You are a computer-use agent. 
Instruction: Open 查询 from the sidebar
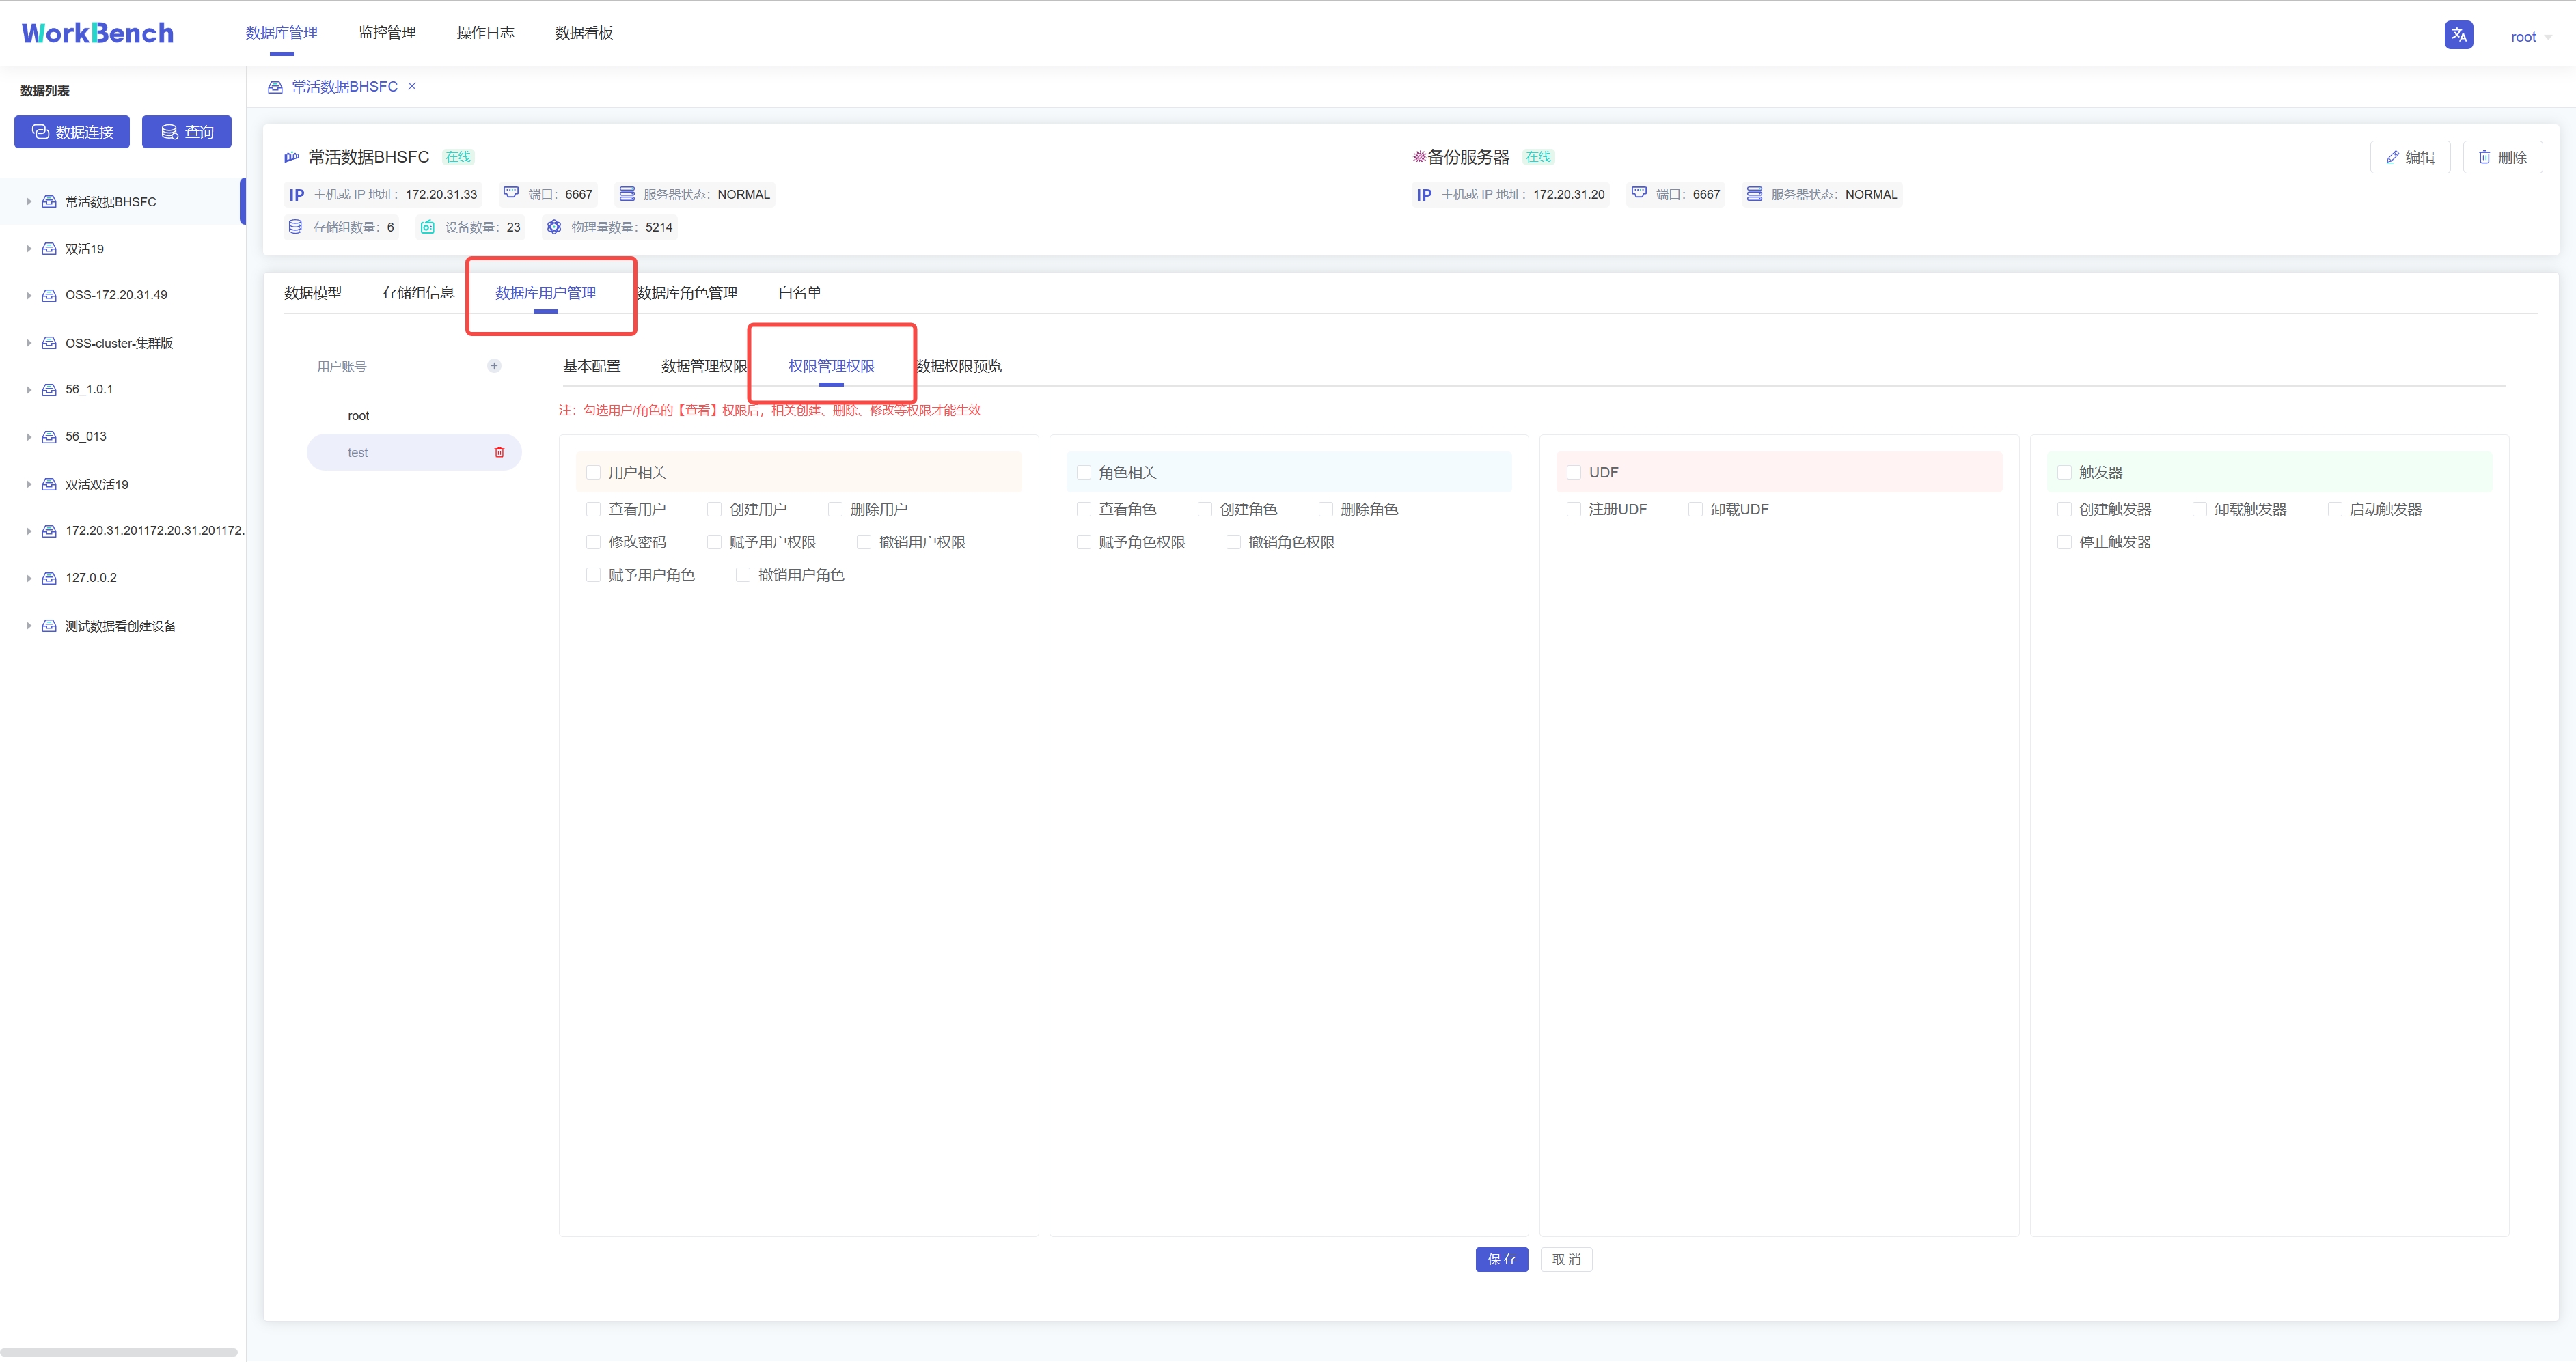(186, 131)
